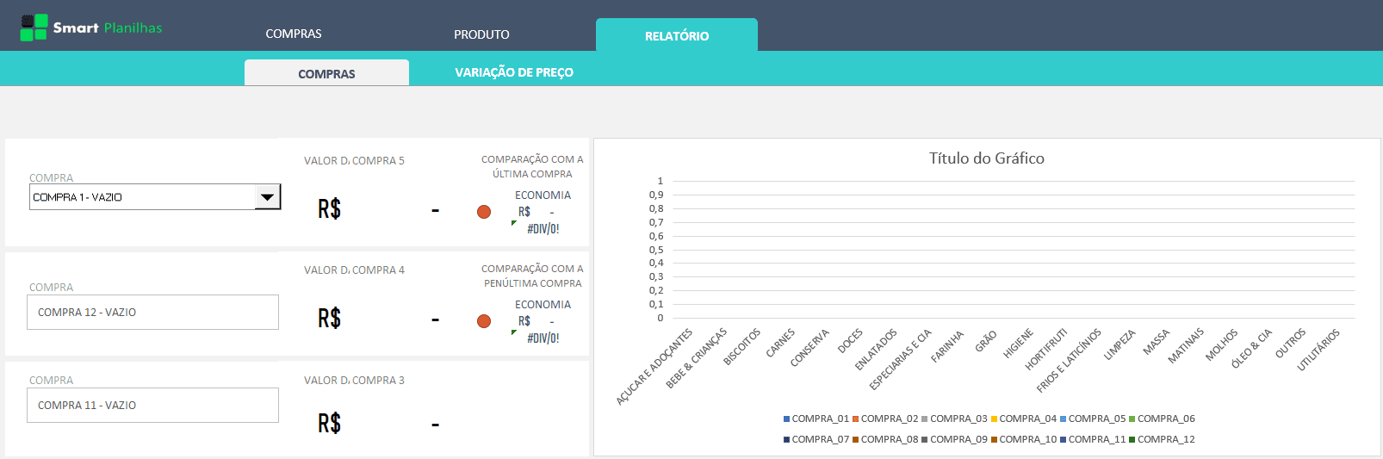Open the COMPRAS report sub-tab
1383x459 pixels.
point(326,74)
